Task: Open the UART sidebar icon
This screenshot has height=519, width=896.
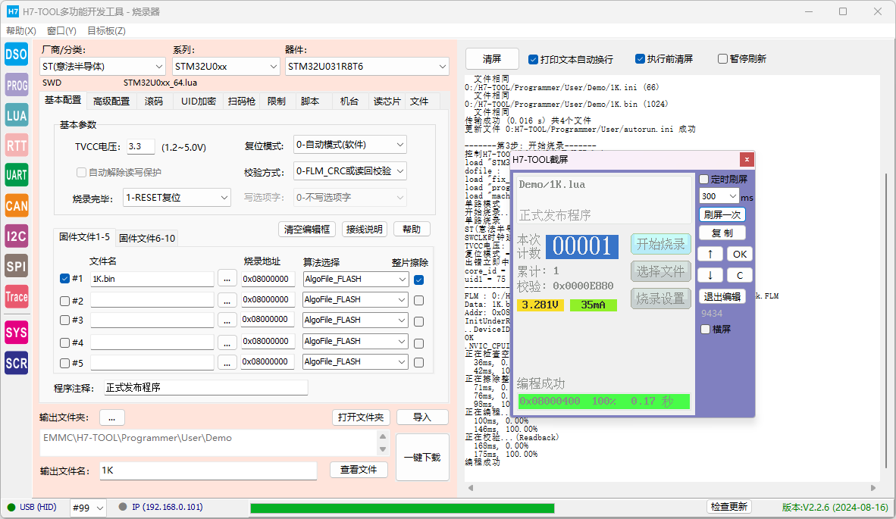Action: 16,175
